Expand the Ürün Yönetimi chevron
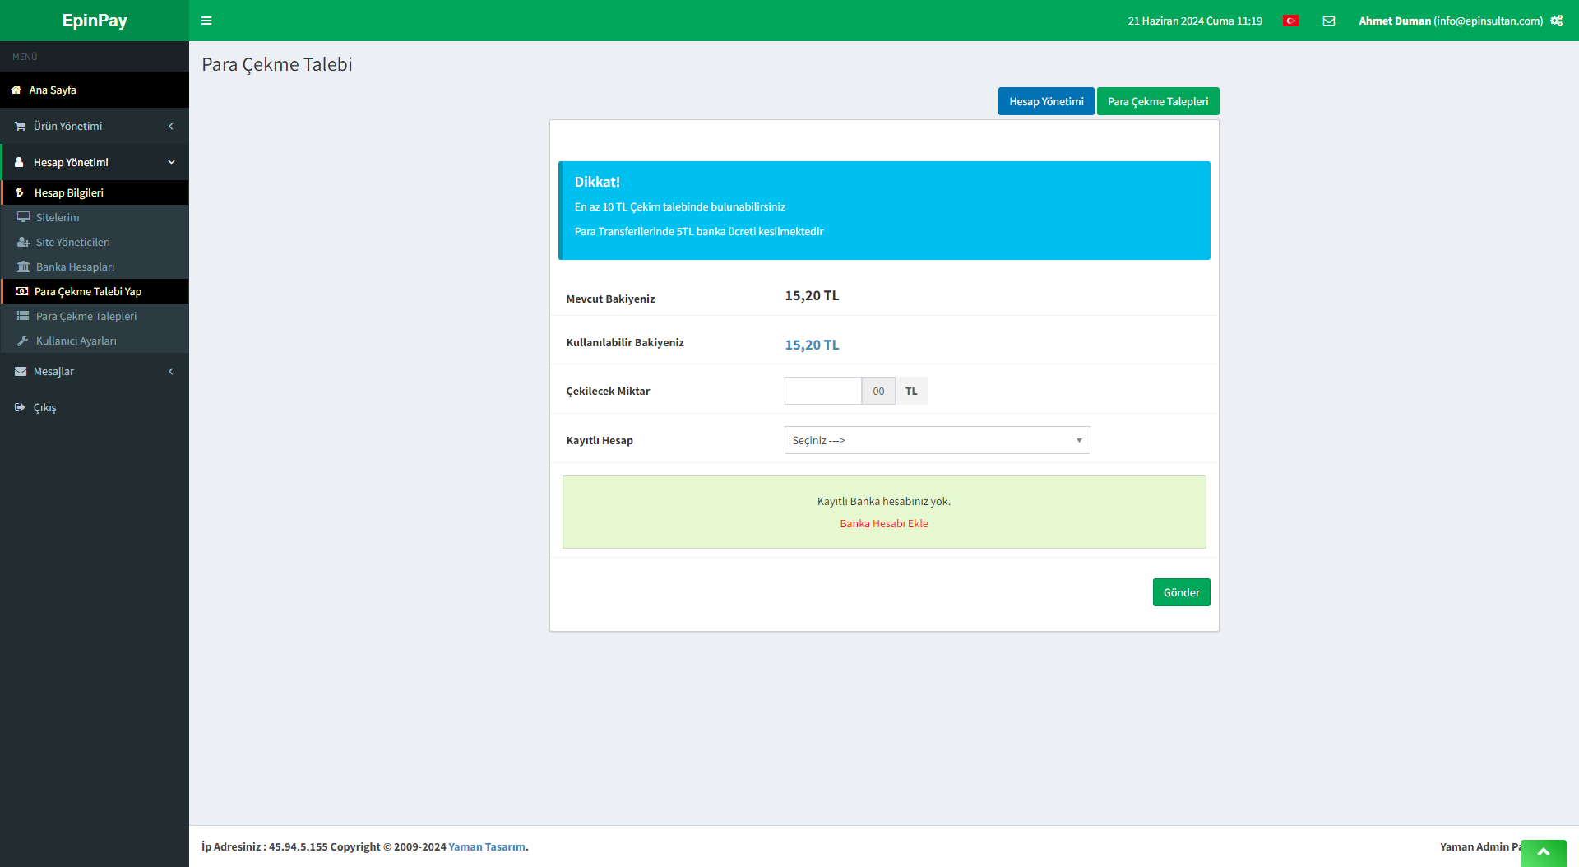 pos(171,126)
